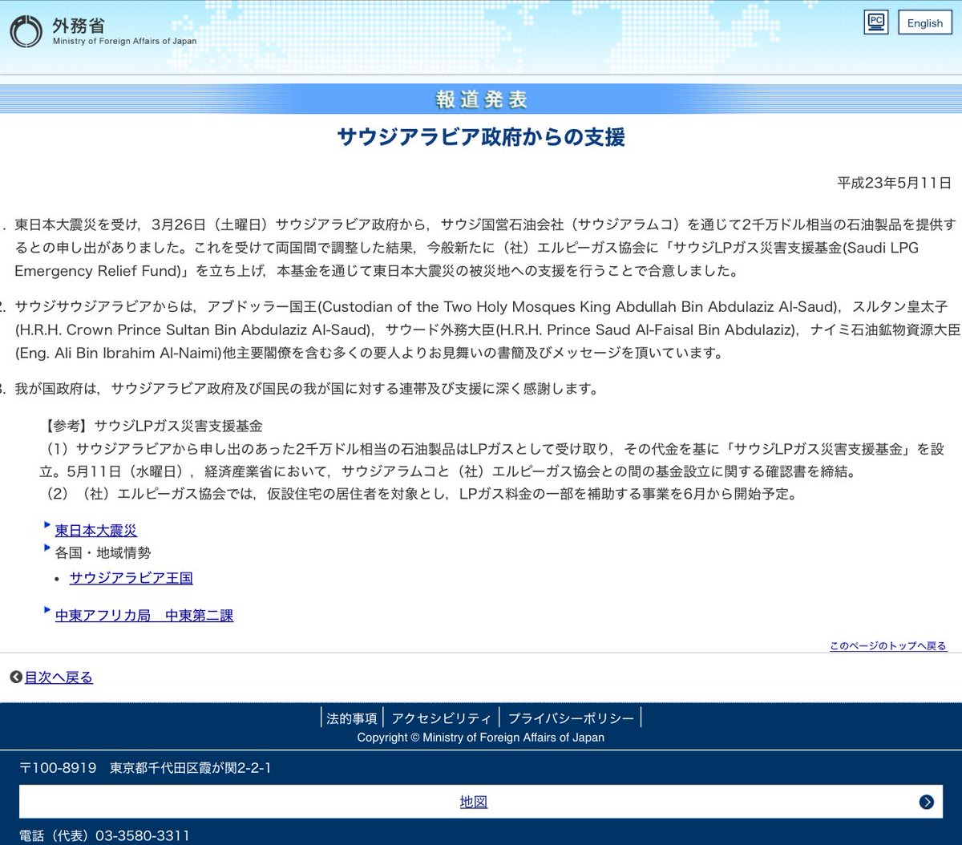Open 中東アフリカ局 中東第二課 link

point(144,616)
